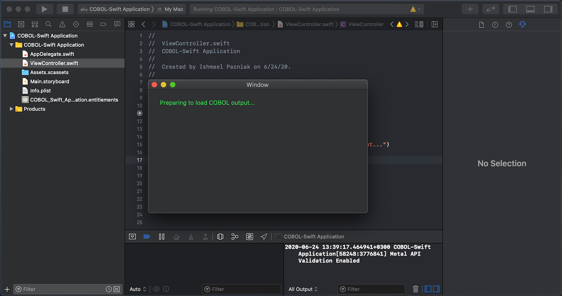Go forward in editor history
Viewport: 562px width, 296px height.
pos(153,24)
